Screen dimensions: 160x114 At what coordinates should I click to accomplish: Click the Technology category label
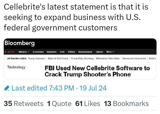[x=16, y=67]
